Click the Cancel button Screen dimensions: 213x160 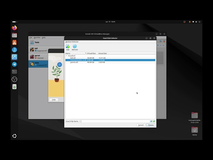[141, 125]
